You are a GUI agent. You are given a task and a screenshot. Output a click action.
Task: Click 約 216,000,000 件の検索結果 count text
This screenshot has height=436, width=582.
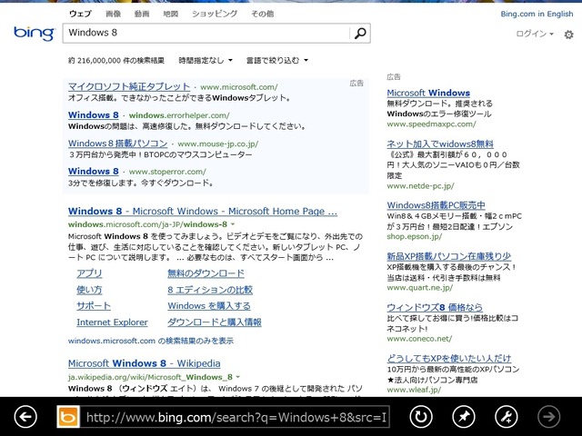(x=116, y=60)
